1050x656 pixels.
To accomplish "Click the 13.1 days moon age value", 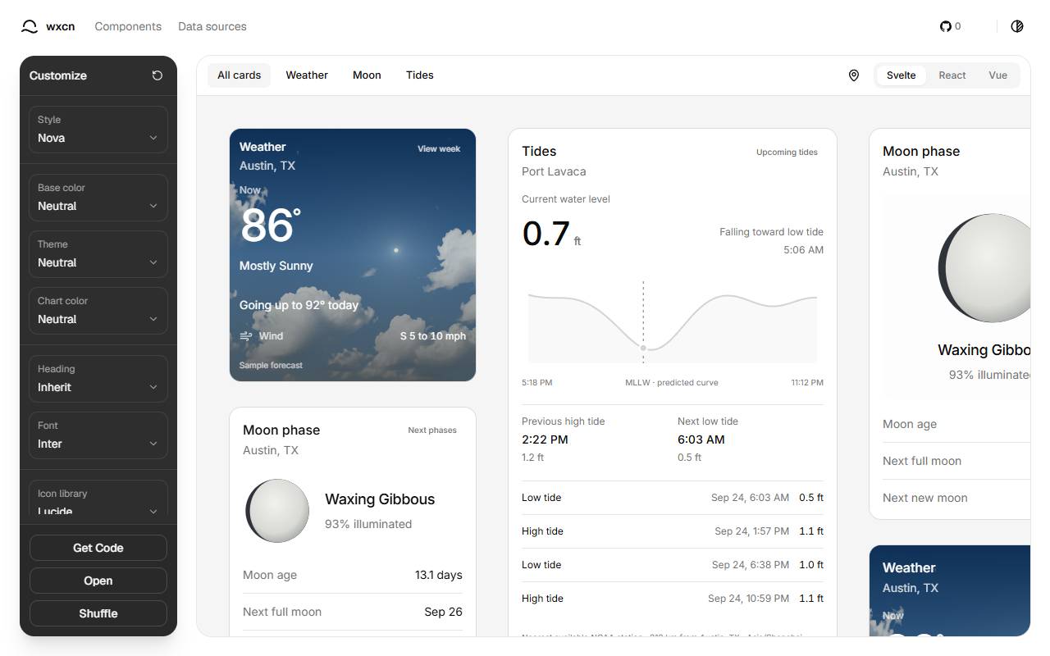I will tap(438, 575).
